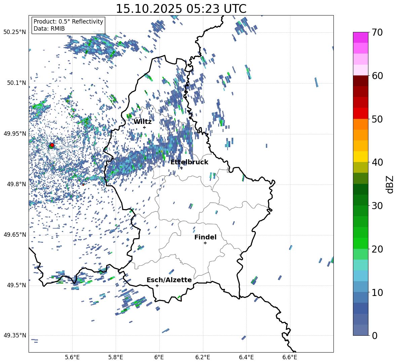
Task: Click the Esch/Alzette city label
Action: (169, 280)
